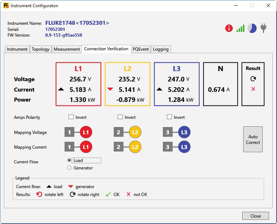The width and height of the screenshot is (277, 224).
Task: Click serial number 17052301
Action: point(55,29)
